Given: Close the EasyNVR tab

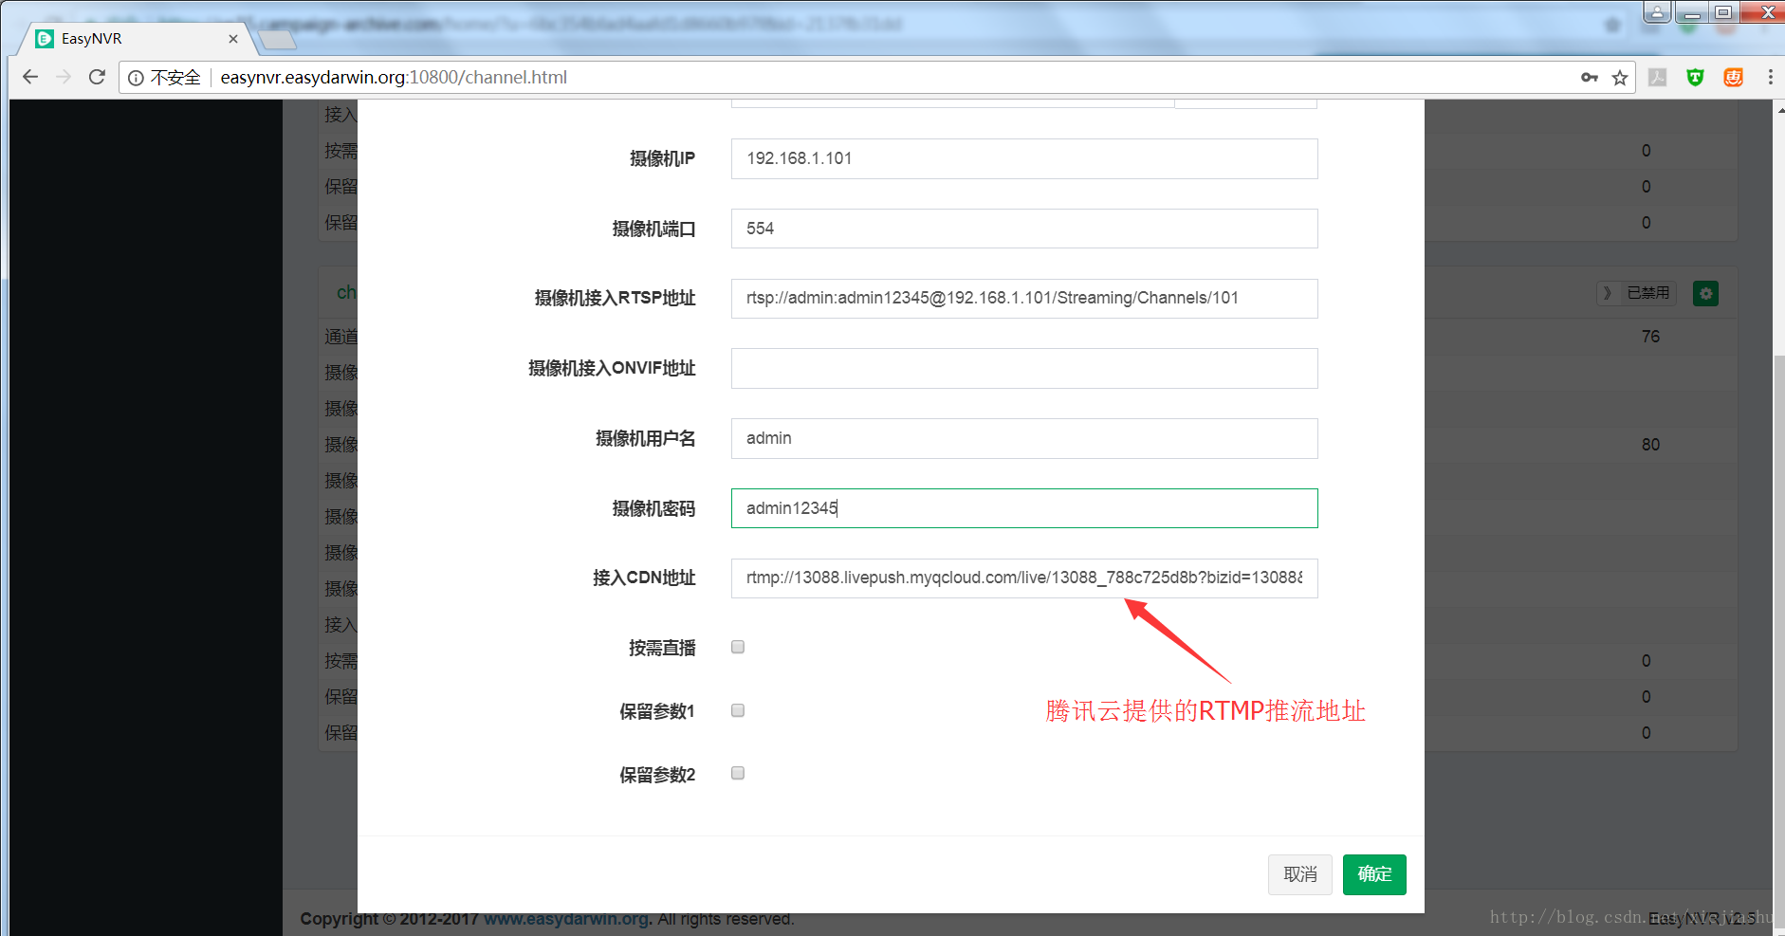Looking at the screenshot, I should click(x=233, y=39).
